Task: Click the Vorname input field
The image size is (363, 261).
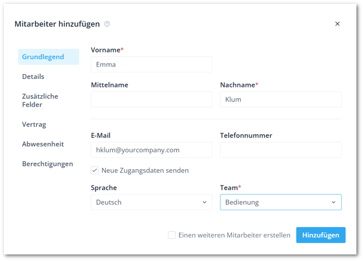Action: (x=151, y=64)
